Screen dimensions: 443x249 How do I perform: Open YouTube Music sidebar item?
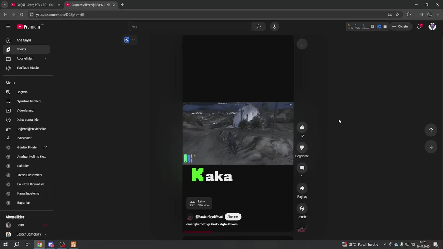point(26,68)
